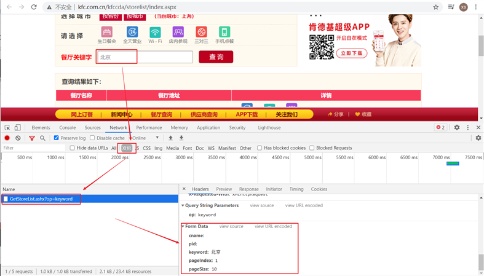The height and width of the screenshot is (276, 484).
Task: Click the network Filter text box
Action: (33, 148)
